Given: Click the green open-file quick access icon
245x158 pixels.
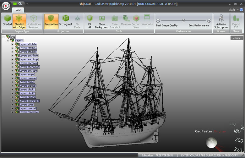Looking at the screenshot, I should (x=15, y=3).
